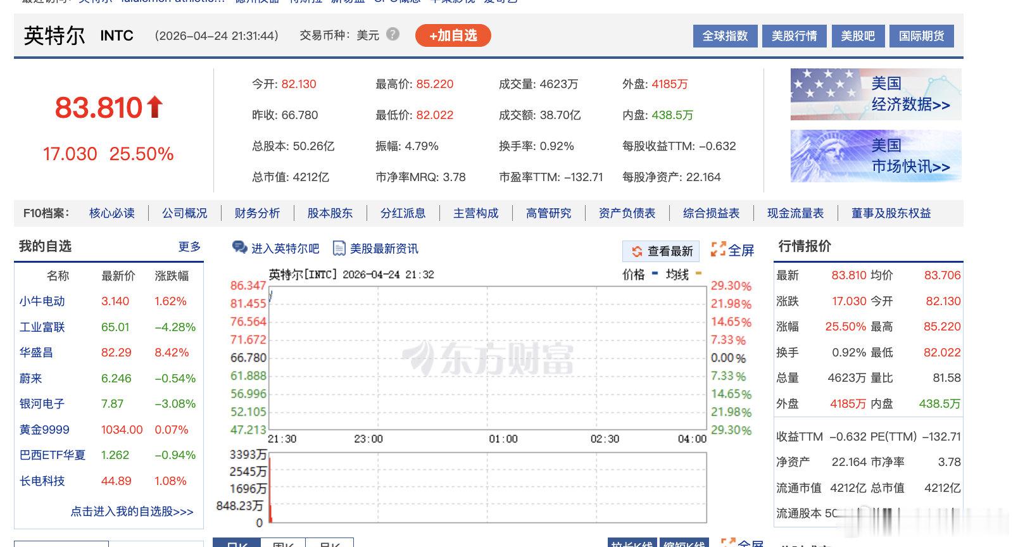Viewport: 1018px width, 547px height.
Task: Click the large price 83.810 in the header
Action: click(x=99, y=108)
